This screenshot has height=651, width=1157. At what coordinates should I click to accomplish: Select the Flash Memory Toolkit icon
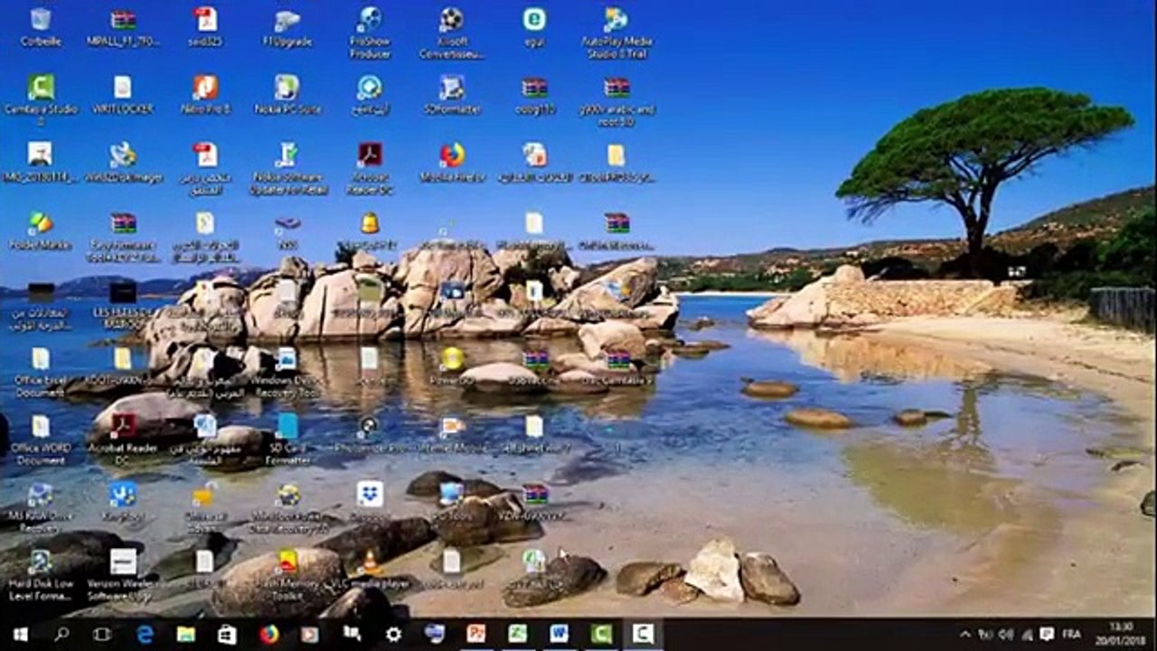pyautogui.click(x=287, y=576)
